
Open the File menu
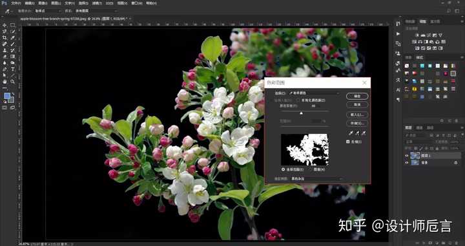pos(15,3)
